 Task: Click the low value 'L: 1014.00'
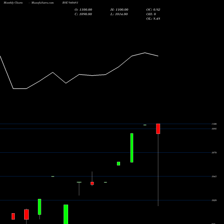point(119,14)
